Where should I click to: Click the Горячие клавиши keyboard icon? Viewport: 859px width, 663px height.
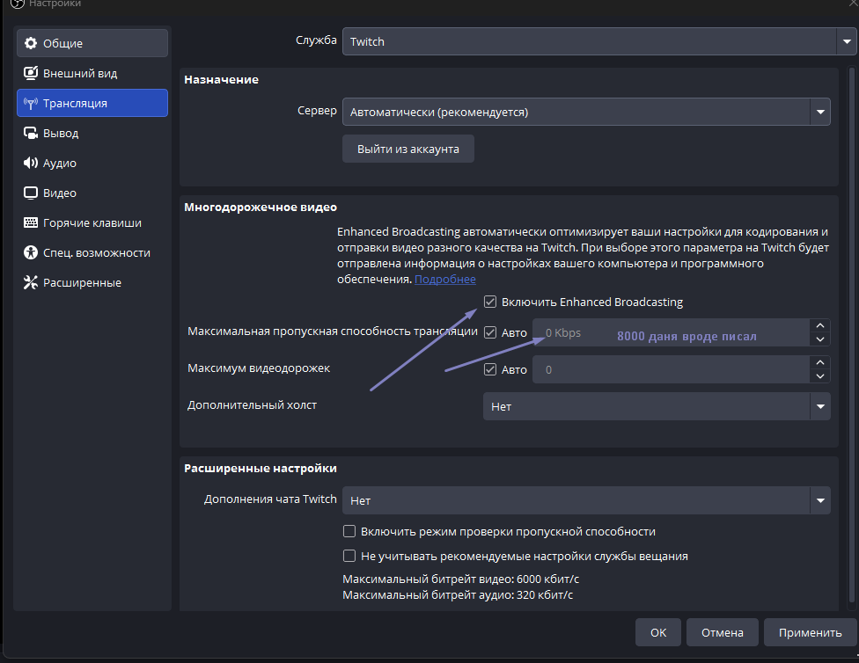pyautogui.click(x=31, y=223)
